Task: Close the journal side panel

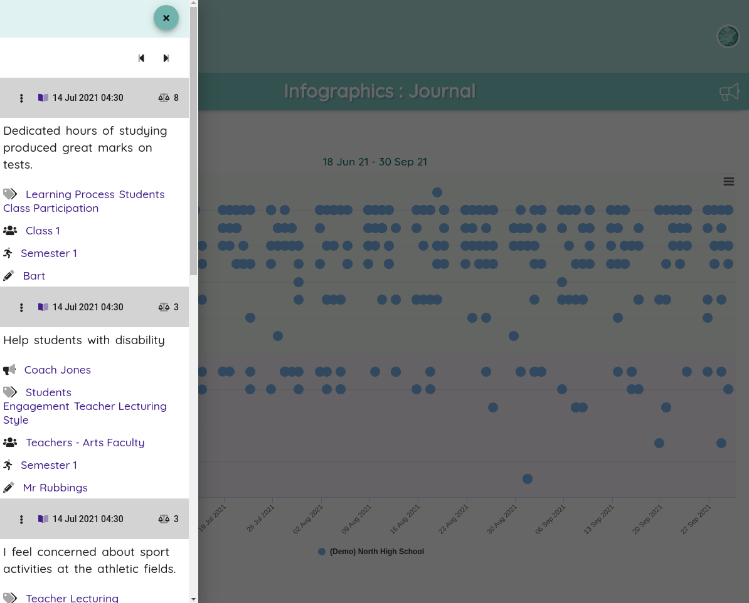Action: tap(166, 18)
